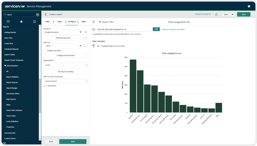Click the info icon beside Group by
Viewport: 257px width, 146px height.
[86, 32]
